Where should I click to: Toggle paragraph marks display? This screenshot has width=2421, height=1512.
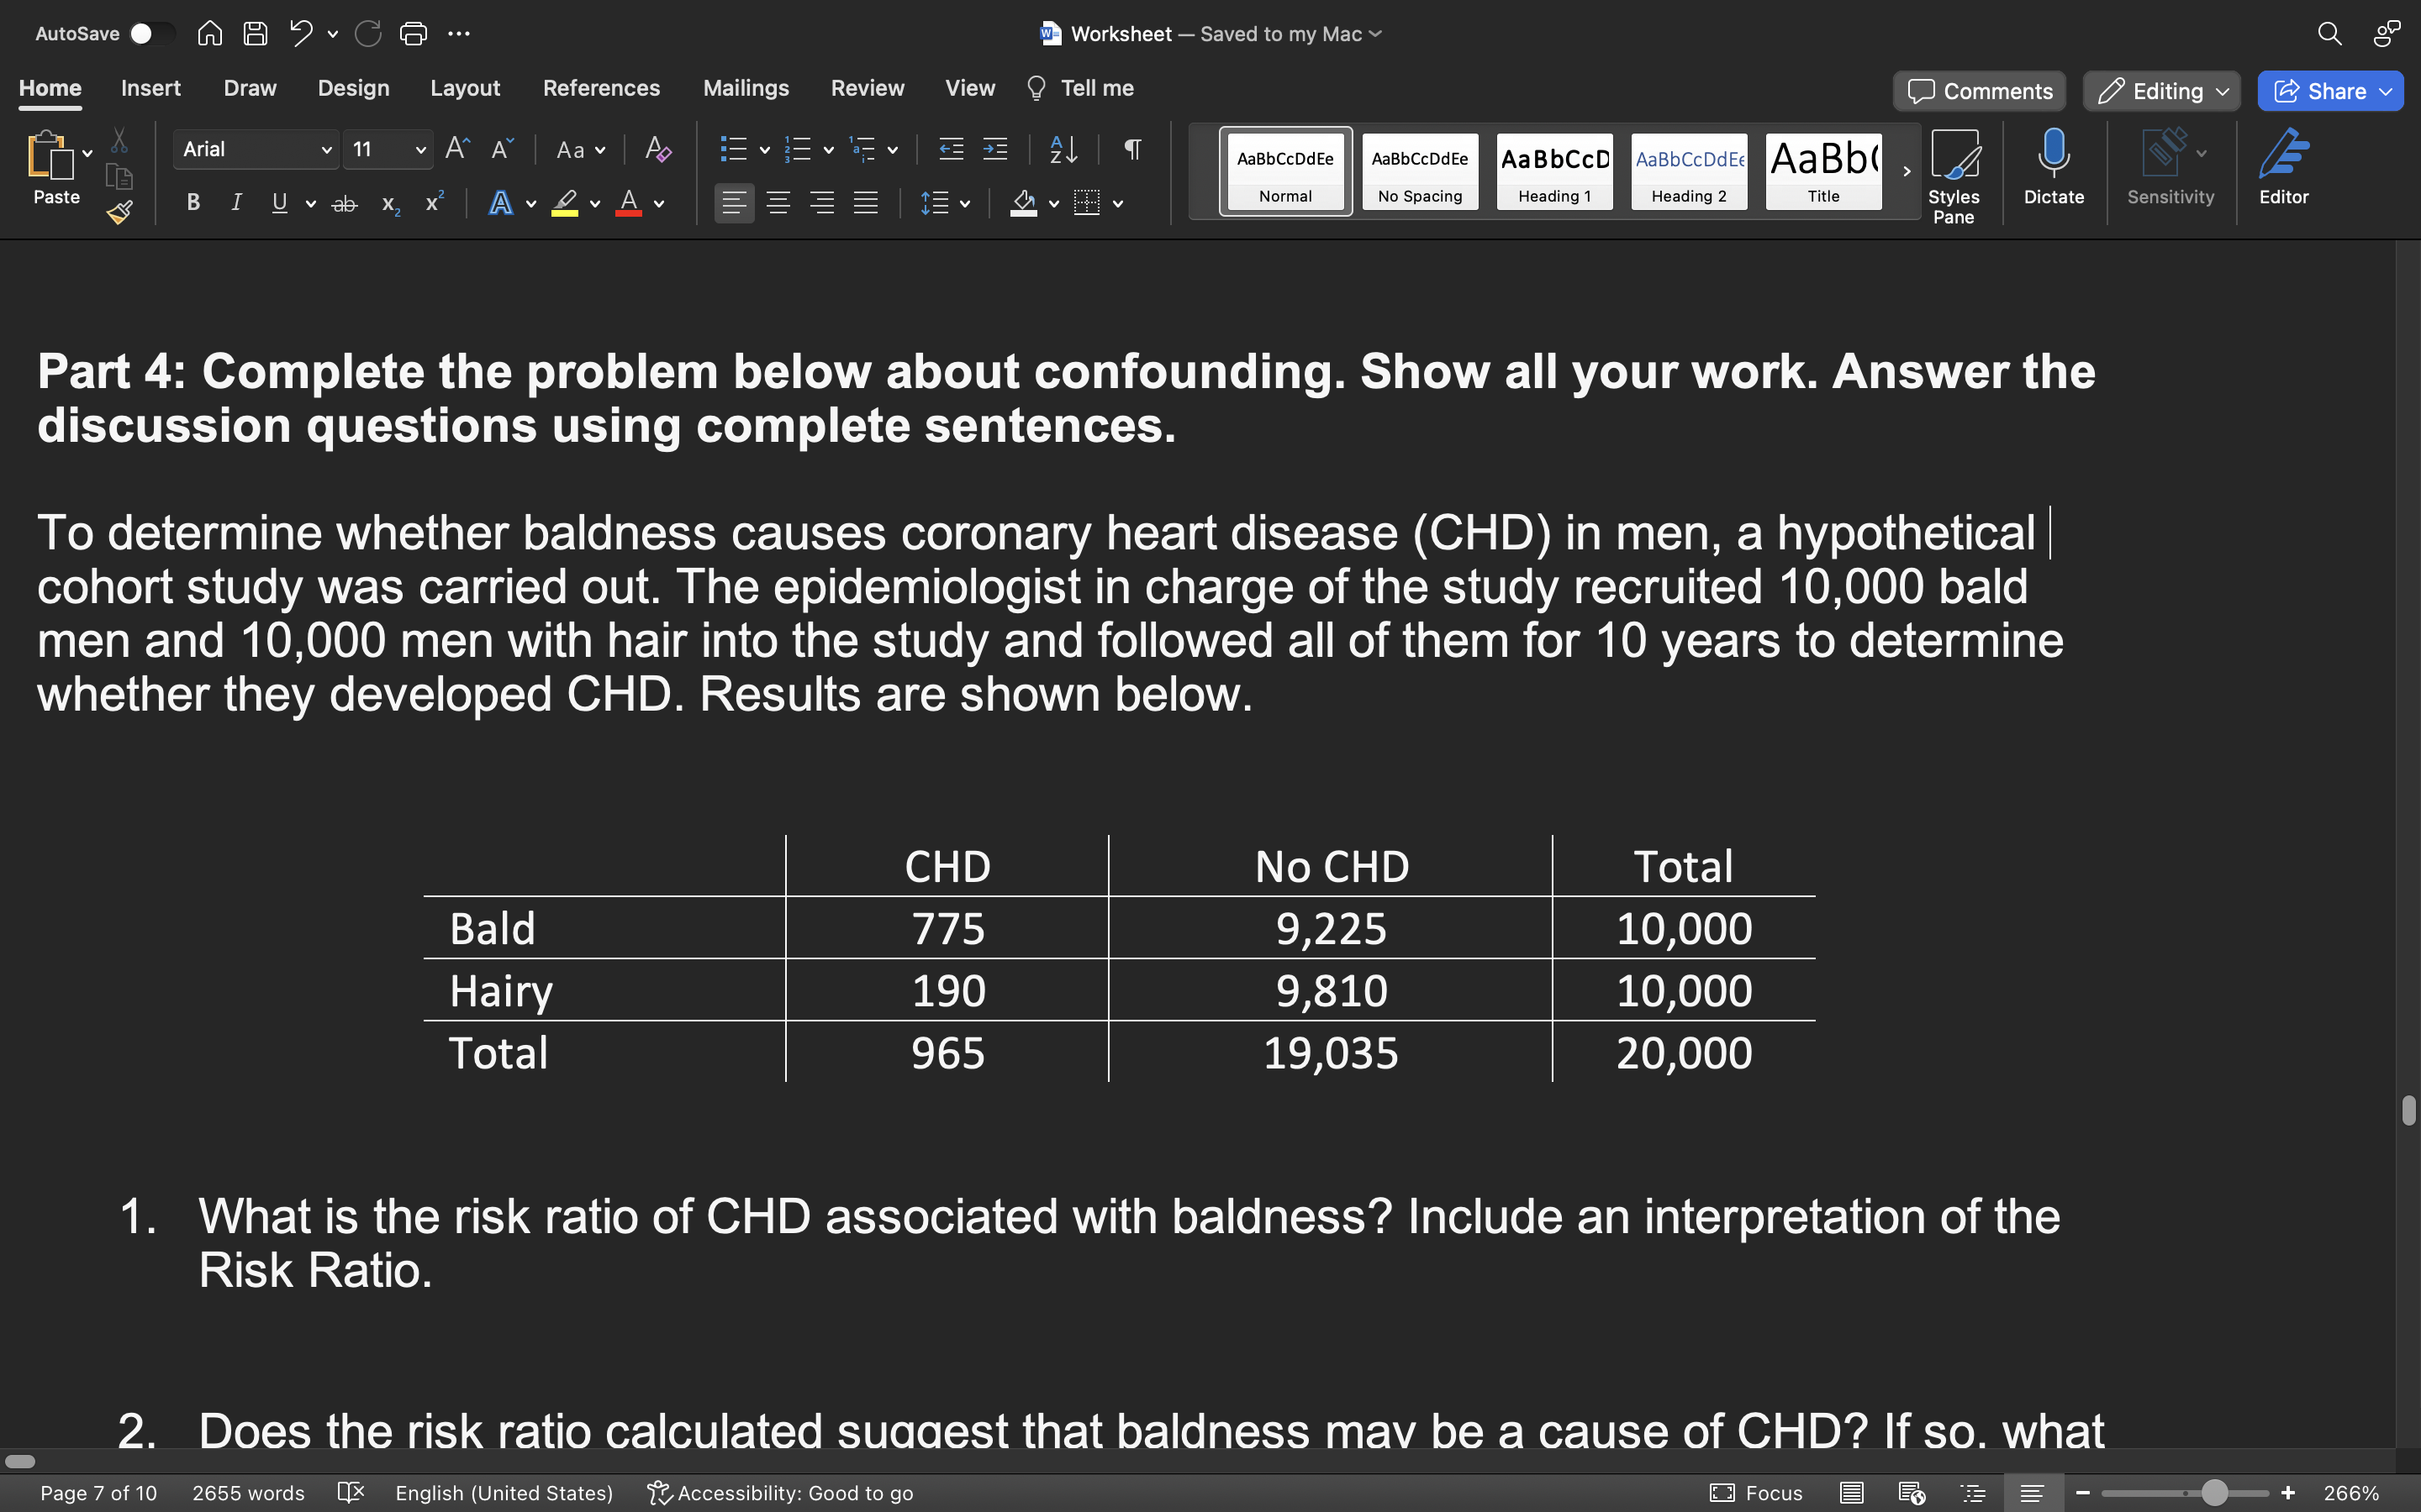click(1131, 150)
